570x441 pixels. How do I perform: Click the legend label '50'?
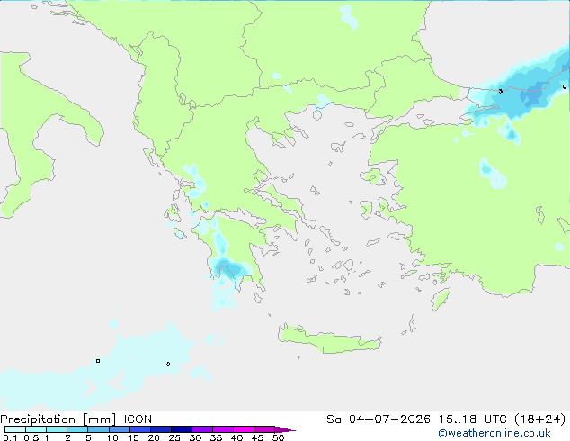278,437
